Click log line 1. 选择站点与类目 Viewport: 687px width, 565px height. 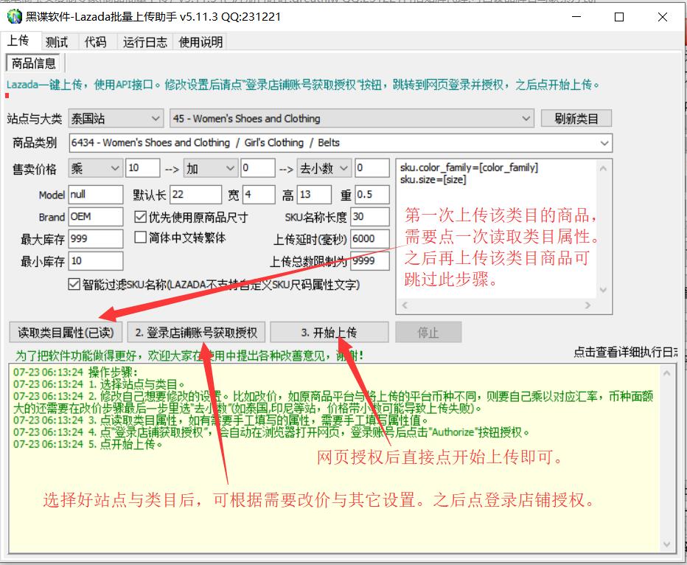(x=99, y=384)
